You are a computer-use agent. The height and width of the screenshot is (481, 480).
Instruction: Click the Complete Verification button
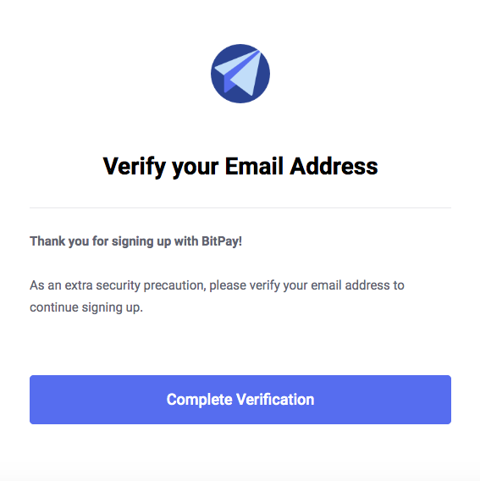pos(240,400)
